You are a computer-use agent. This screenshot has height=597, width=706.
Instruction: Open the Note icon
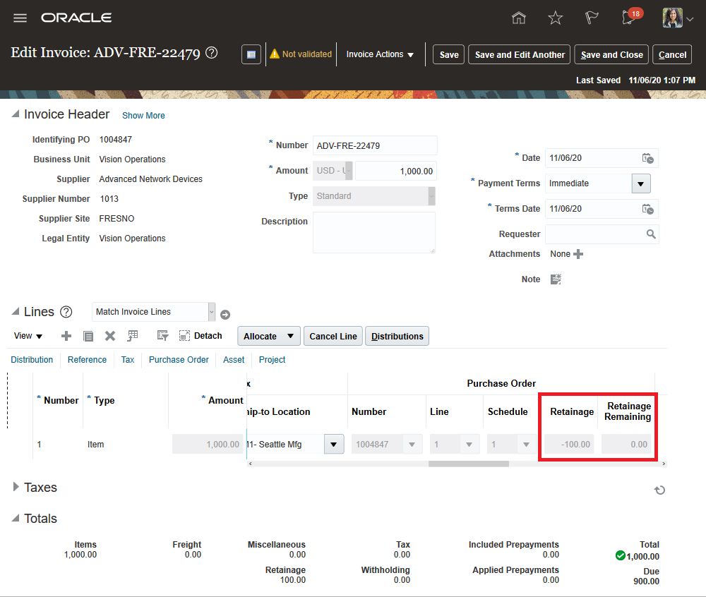pyautogui.click(x=556, y=279)
